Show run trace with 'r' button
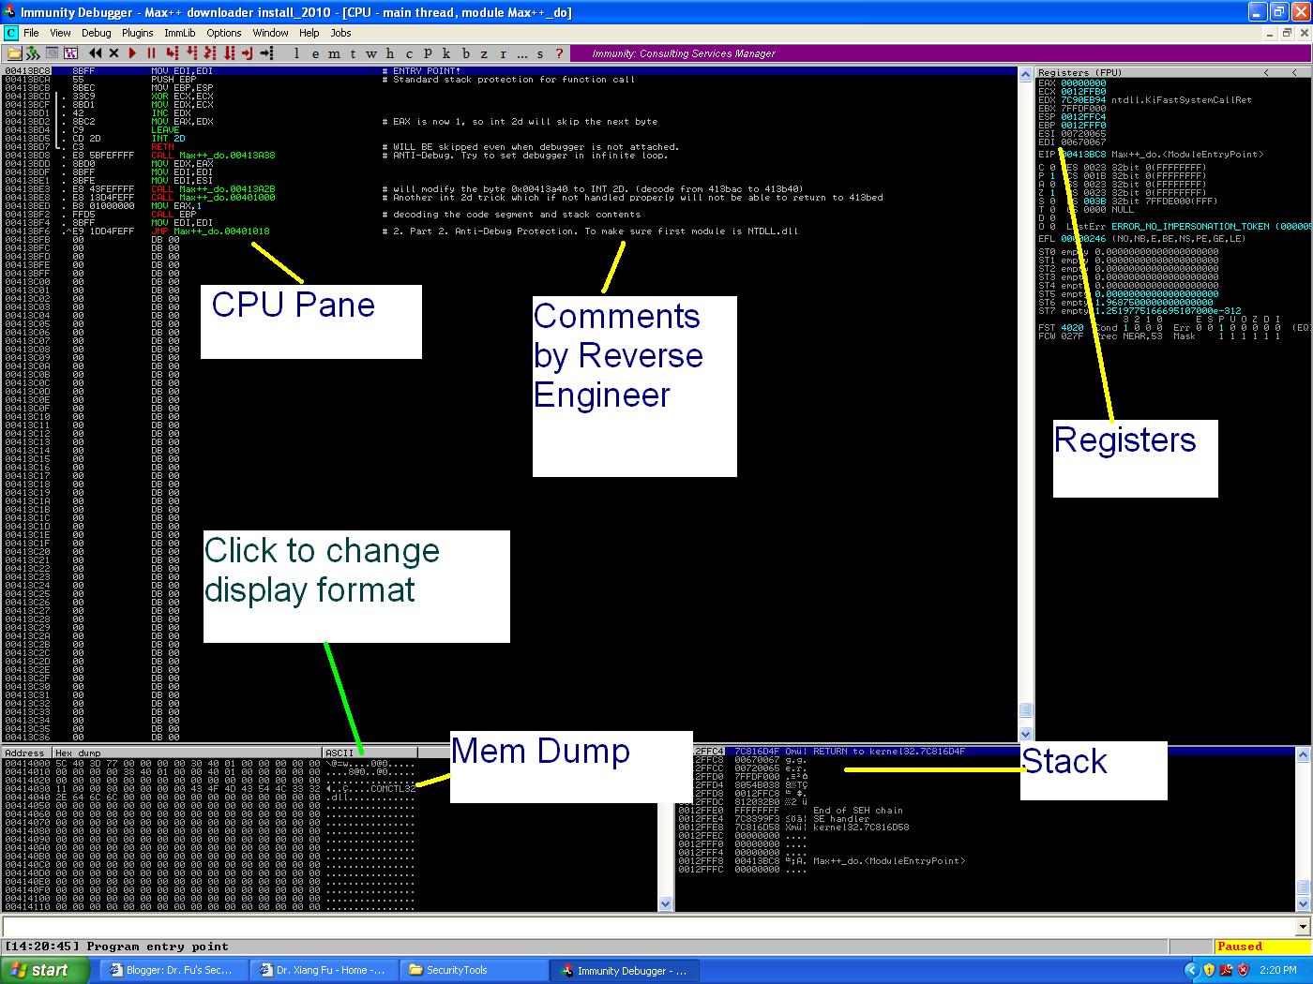This screenshot has height=984, width=1313. pos(503,53)
